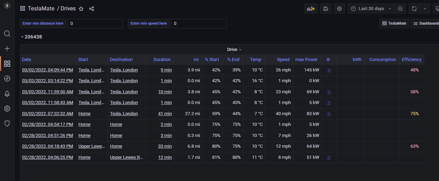This screenshot has height=181, width=439.
Task: Open dashboard settings gear in top toolbar
Action: point(339,9)
